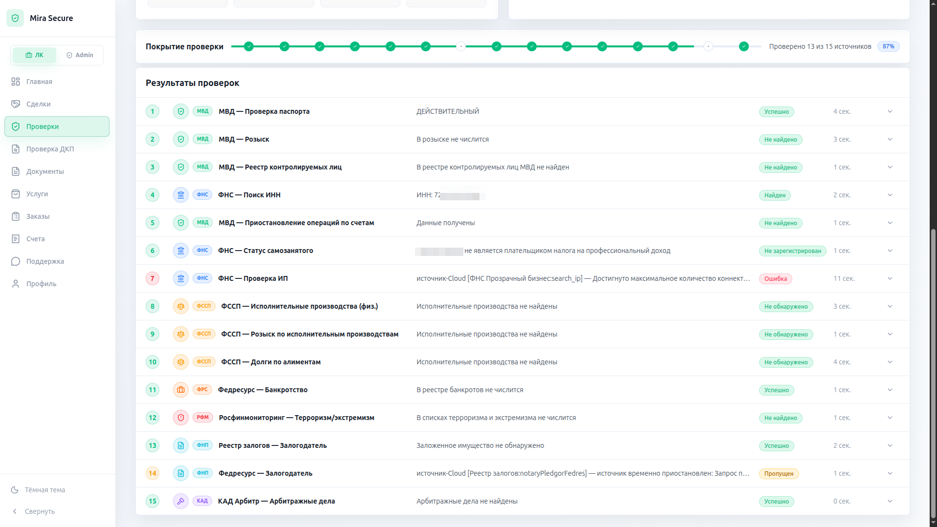Click Свернуть to collapse sidebar
937x527 pixels.
tap(33, 511)
